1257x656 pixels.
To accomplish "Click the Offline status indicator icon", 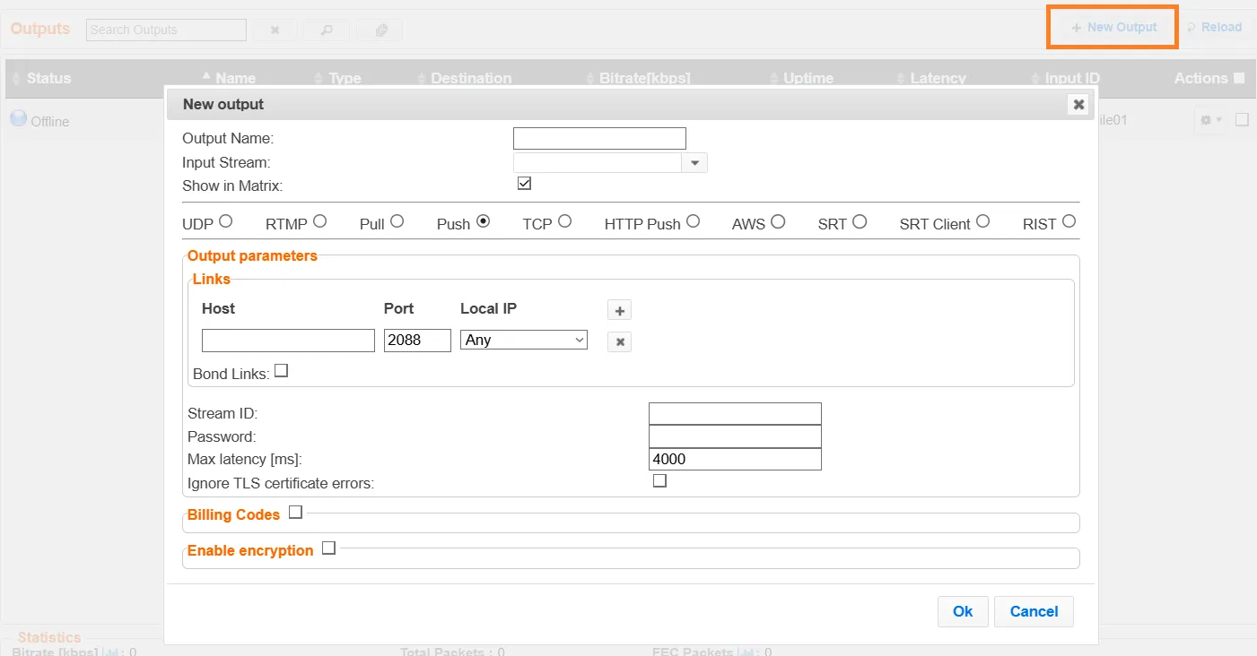I will (18, 118).
